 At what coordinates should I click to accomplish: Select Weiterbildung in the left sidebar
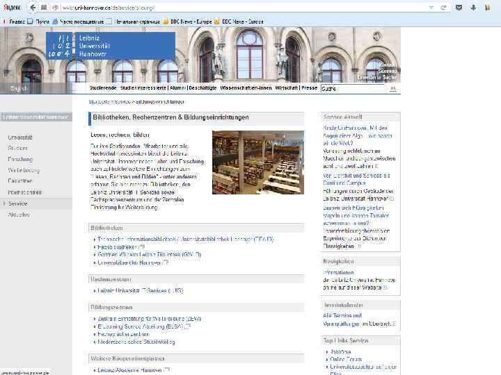click(24, 170)
